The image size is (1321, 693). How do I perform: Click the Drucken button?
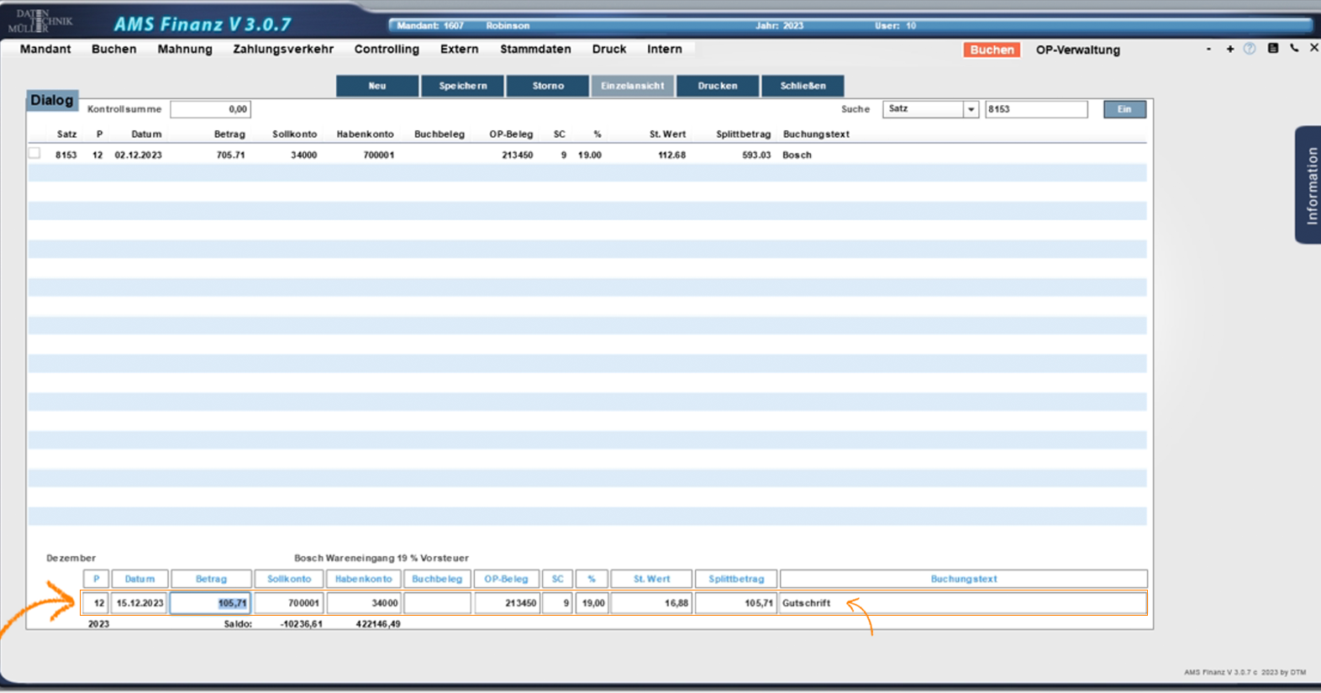(x=718, y=86)
